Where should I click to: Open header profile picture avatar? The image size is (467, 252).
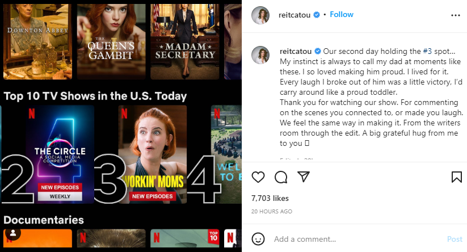[x=260, y=15]
